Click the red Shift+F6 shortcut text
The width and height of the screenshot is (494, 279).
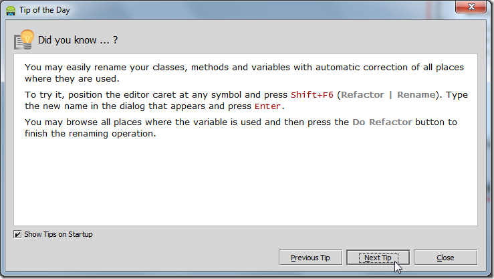coord(312,94)
